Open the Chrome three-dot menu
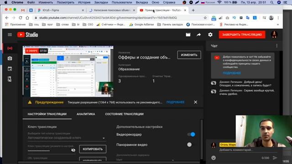The width and height of the screenshot is (292, 164). pyautogui.click(x=278, y=18)
